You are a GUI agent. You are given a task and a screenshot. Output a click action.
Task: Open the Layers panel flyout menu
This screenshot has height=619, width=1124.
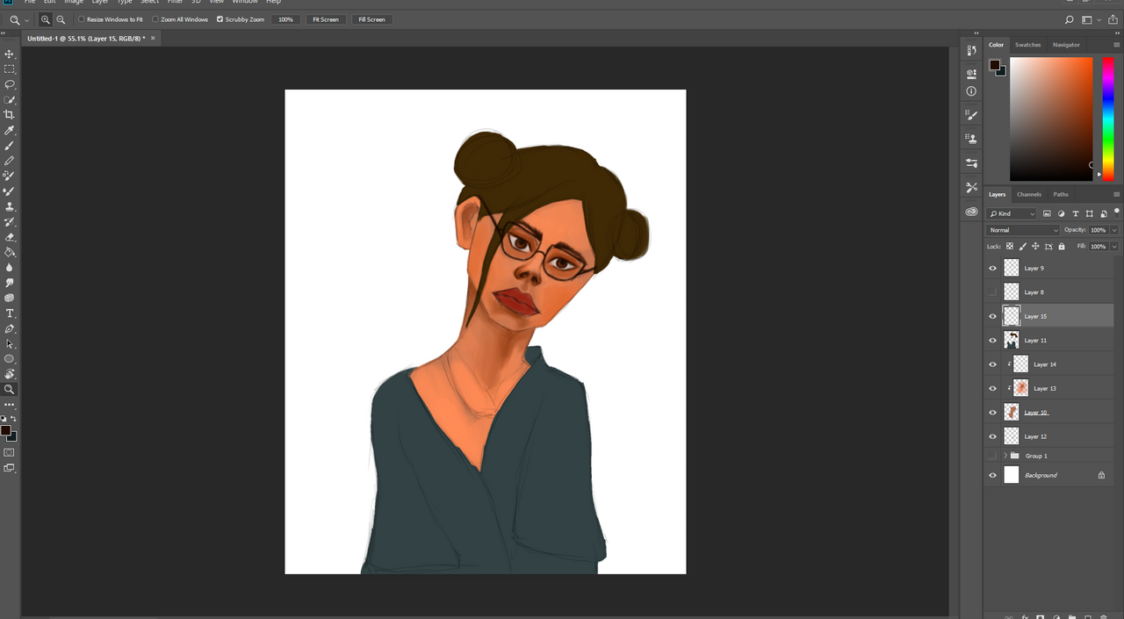click(1116, 194)
